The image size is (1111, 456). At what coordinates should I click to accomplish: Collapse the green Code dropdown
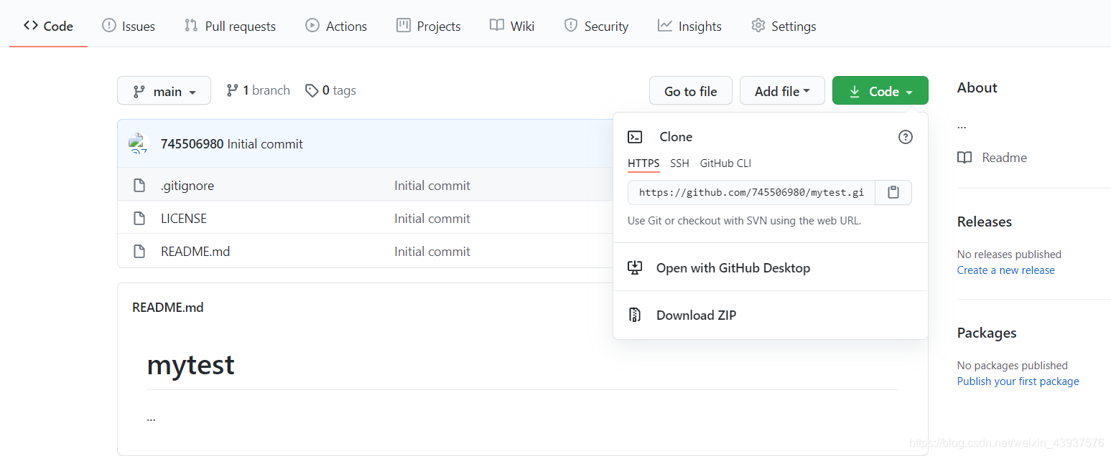pos(880,91)
